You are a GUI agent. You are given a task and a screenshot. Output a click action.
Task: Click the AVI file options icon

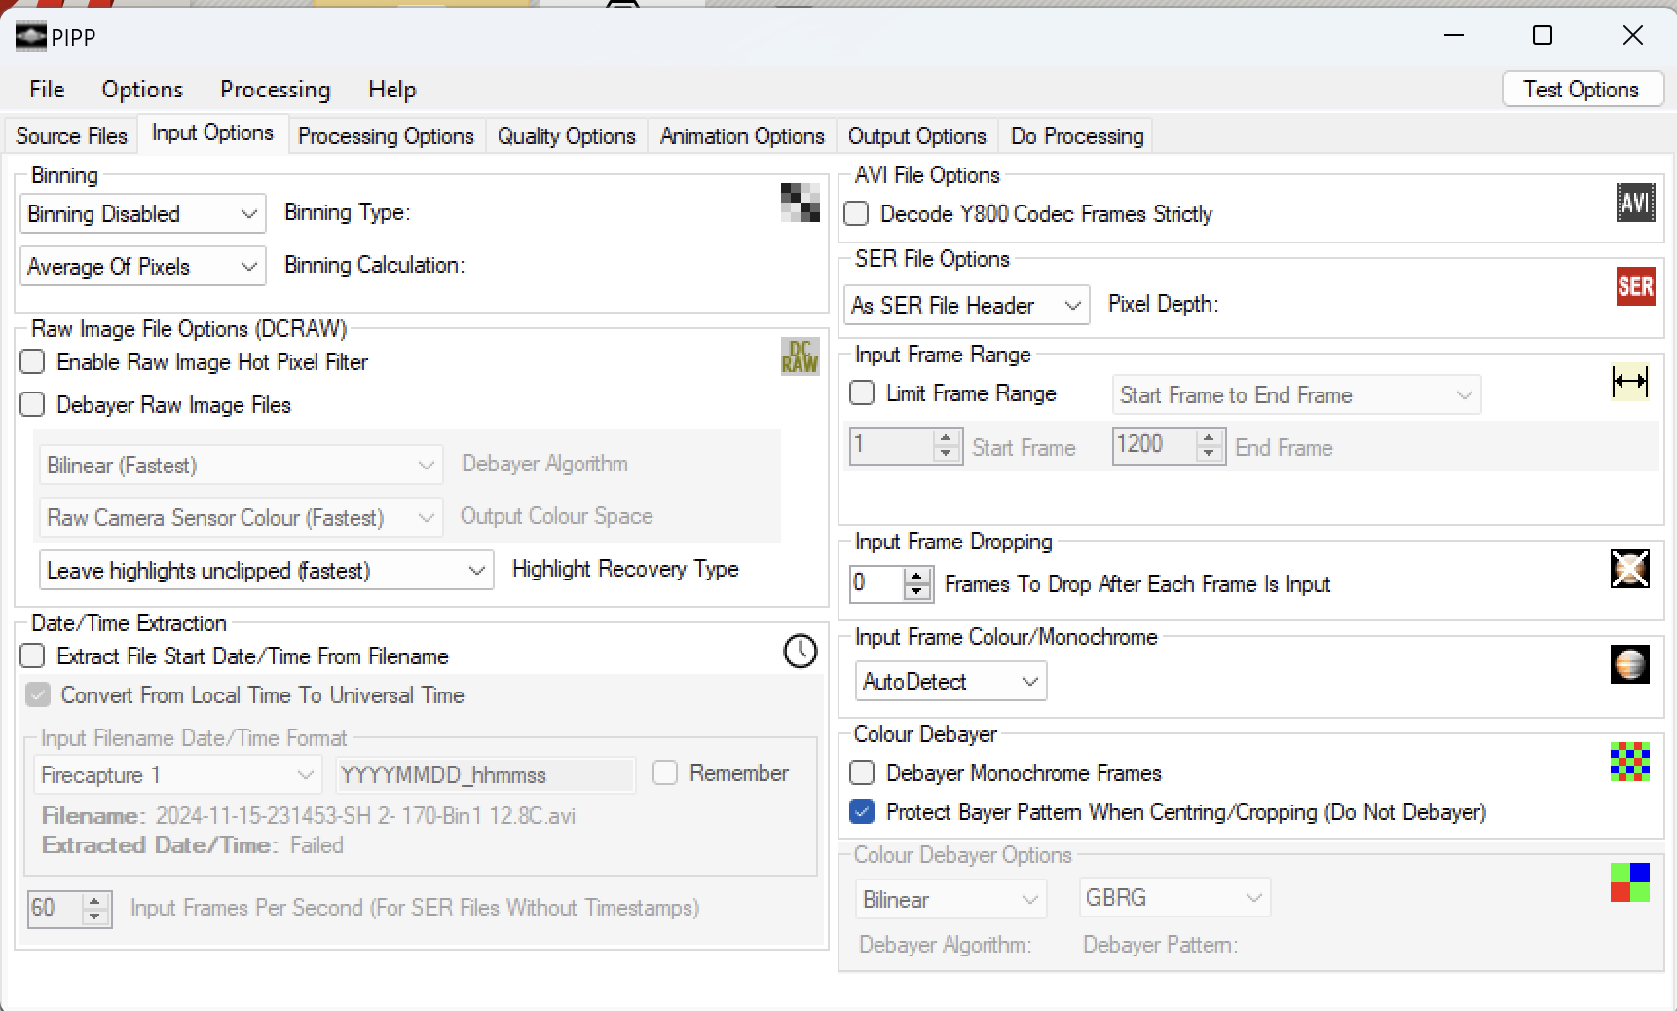[1635, 203]
